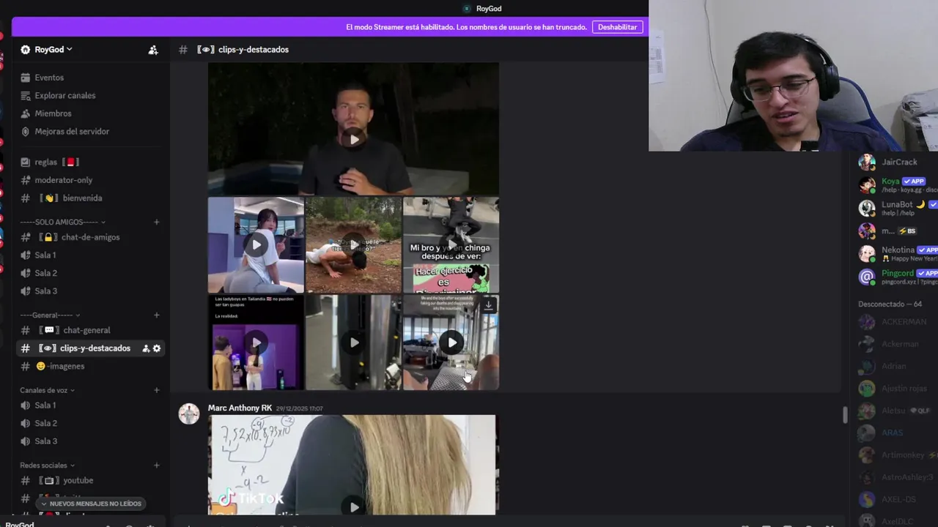The width and height of the screenshot is (938, 527).
Task: Play the gym machine video
Action: click(354, 343)
